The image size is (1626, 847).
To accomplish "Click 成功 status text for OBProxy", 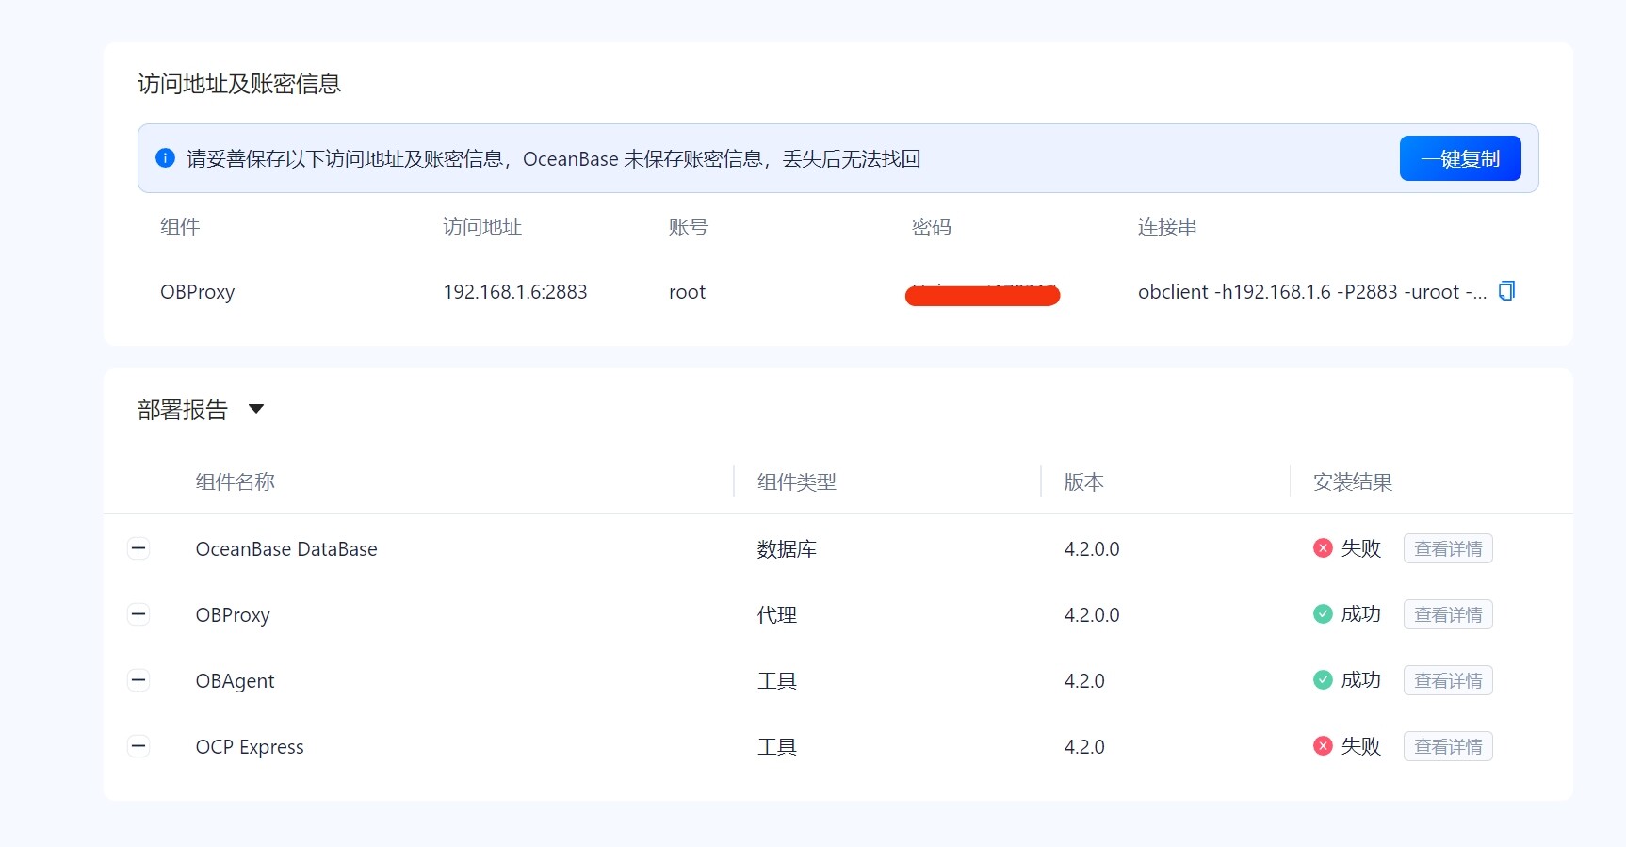I will tap(1361, 614).
